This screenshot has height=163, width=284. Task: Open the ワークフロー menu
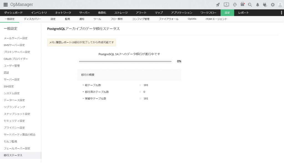208,13
